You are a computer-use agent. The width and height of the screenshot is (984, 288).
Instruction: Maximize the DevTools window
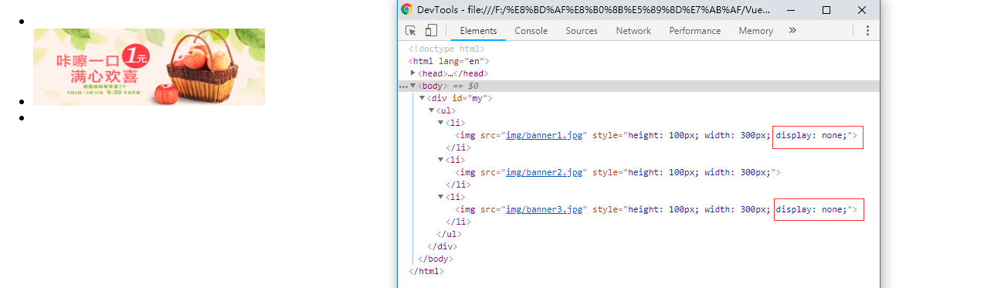[826, 10]
